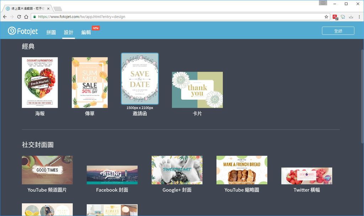Pick the Save the Date invitation template

pos(140,79)
